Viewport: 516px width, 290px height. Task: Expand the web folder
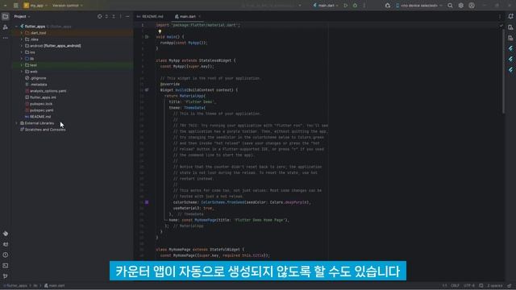tap(22, 72)
